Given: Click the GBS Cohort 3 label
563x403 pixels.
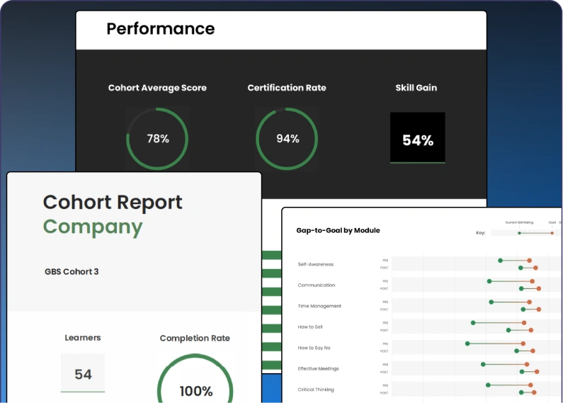Looking at the screenshot, I should click(72, 271).
